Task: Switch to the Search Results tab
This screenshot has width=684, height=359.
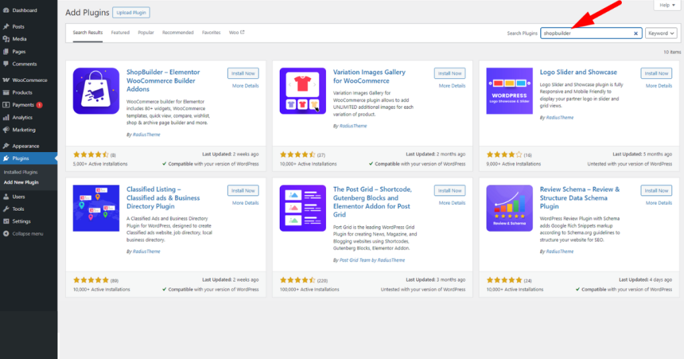Action: (x=88, y=33)
